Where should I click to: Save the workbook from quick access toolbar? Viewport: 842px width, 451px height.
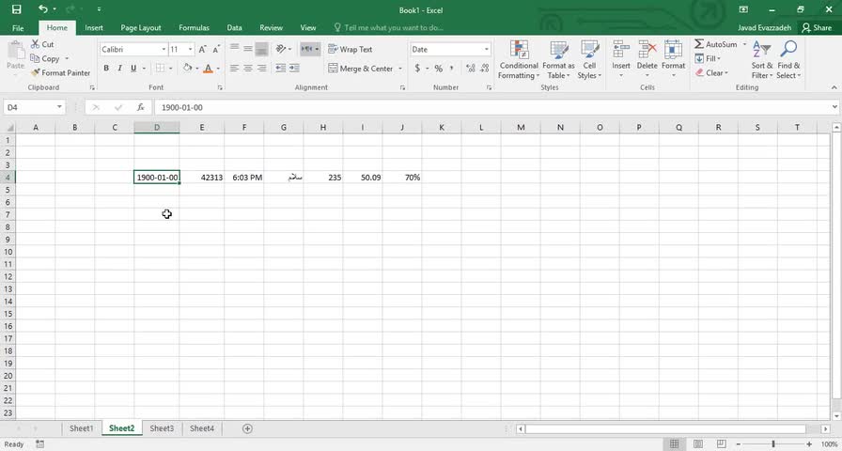click(16, 9)
